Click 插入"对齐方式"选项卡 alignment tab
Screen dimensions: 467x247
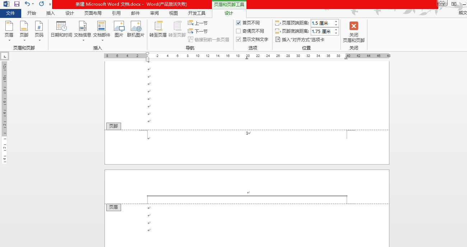click(x=300, y=39)
